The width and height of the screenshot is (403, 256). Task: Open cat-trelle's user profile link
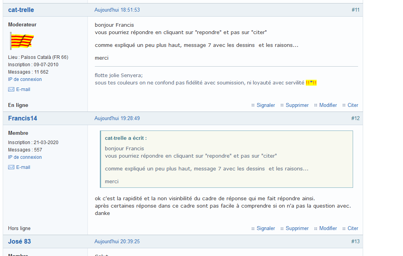(21, 10)
